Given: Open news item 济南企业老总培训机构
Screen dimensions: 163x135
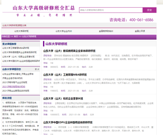Looking at the screenshot, I should (12, 78).
